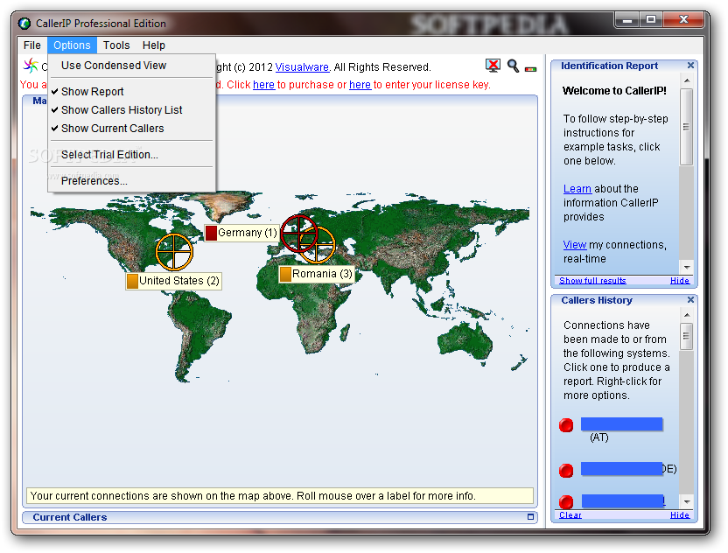Open Select Trial Edition... menu entry
This screenshot has width=728, height=553.
(x=132, y=155)
